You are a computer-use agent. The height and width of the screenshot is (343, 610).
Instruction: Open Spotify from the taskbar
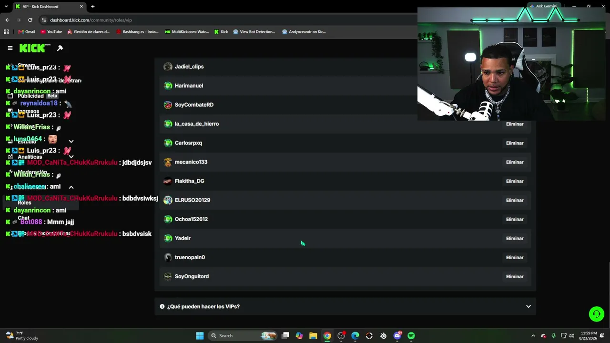point(411,336)
